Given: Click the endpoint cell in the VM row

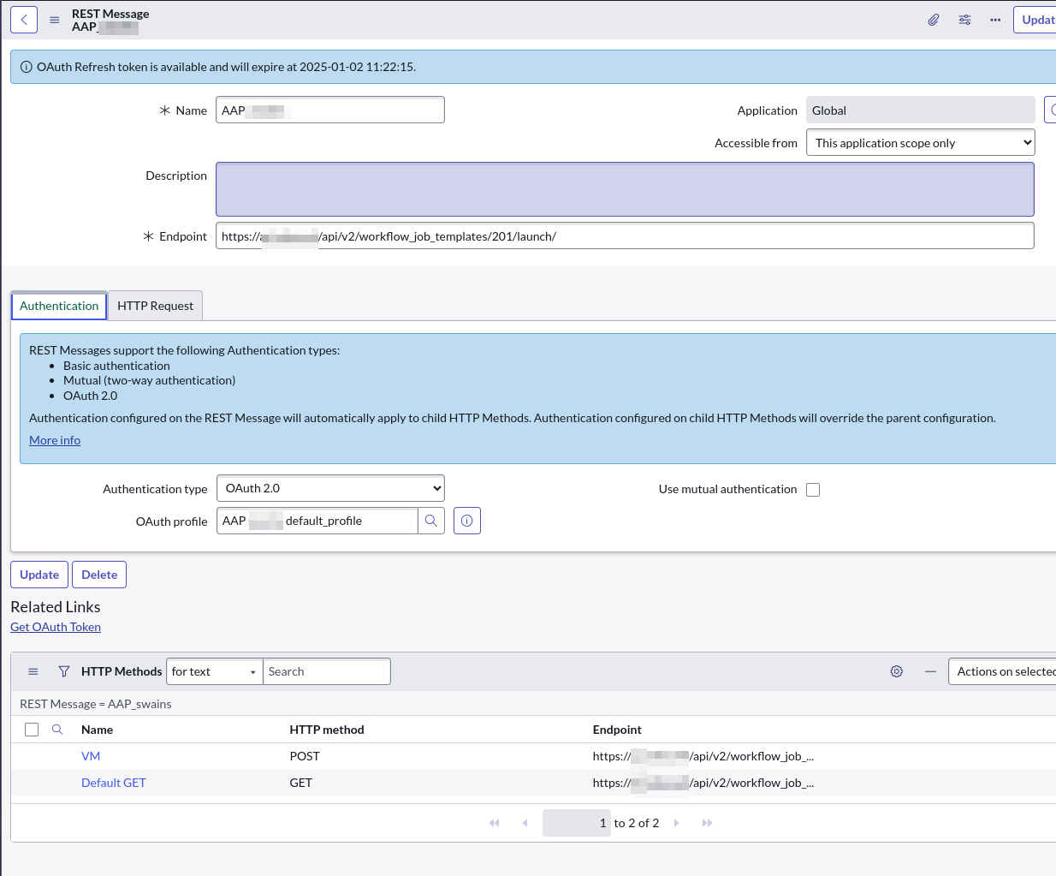Looking at the screenshot, I should point(703,756).
